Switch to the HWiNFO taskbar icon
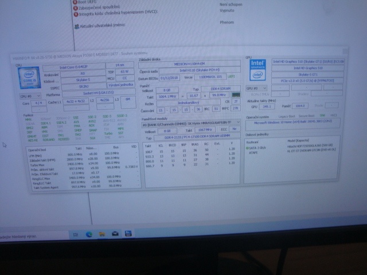The image size is (367, 275). [128, 233]
